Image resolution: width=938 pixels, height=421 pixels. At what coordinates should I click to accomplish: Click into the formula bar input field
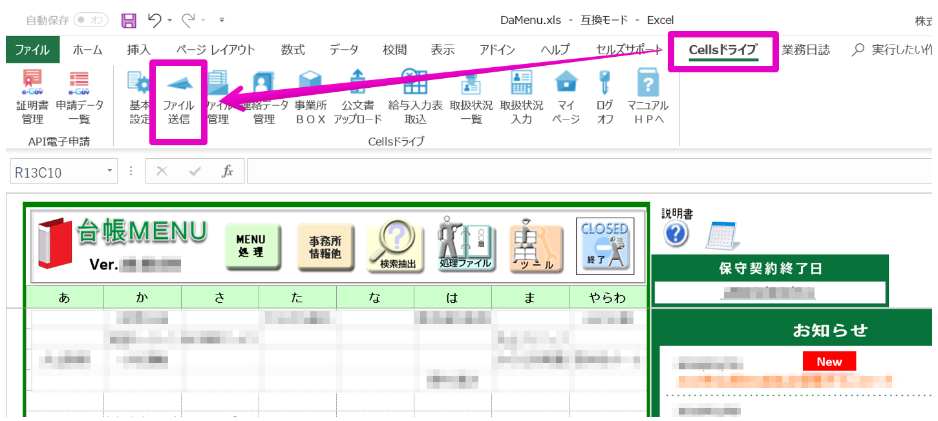(582, 171)
